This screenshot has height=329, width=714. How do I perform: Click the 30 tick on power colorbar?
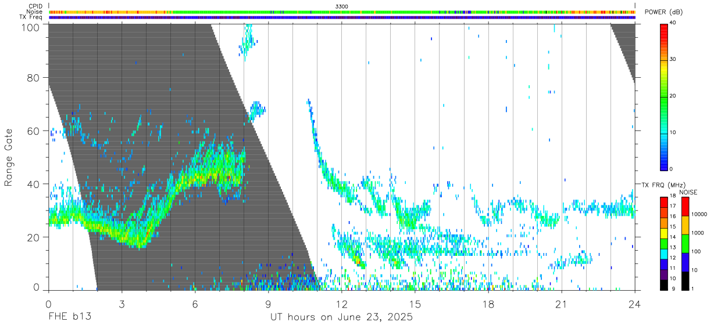point(673,59)
